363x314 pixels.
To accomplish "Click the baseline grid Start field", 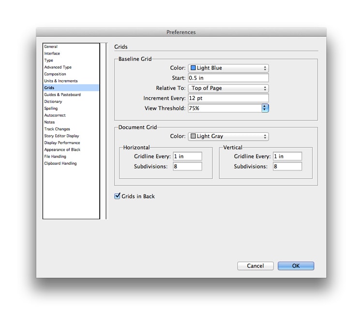I will click(228, 78).
